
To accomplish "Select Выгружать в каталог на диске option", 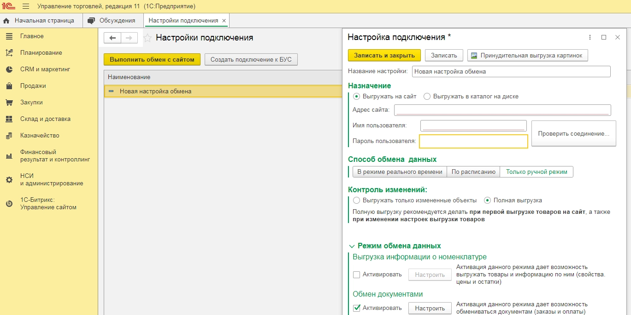I will tap(427, 97).
